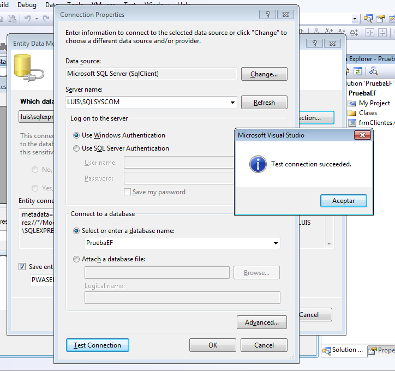Click the PWASE entity settings name field
The width and height of the screenshot is (395, 371).
point(42,280)
